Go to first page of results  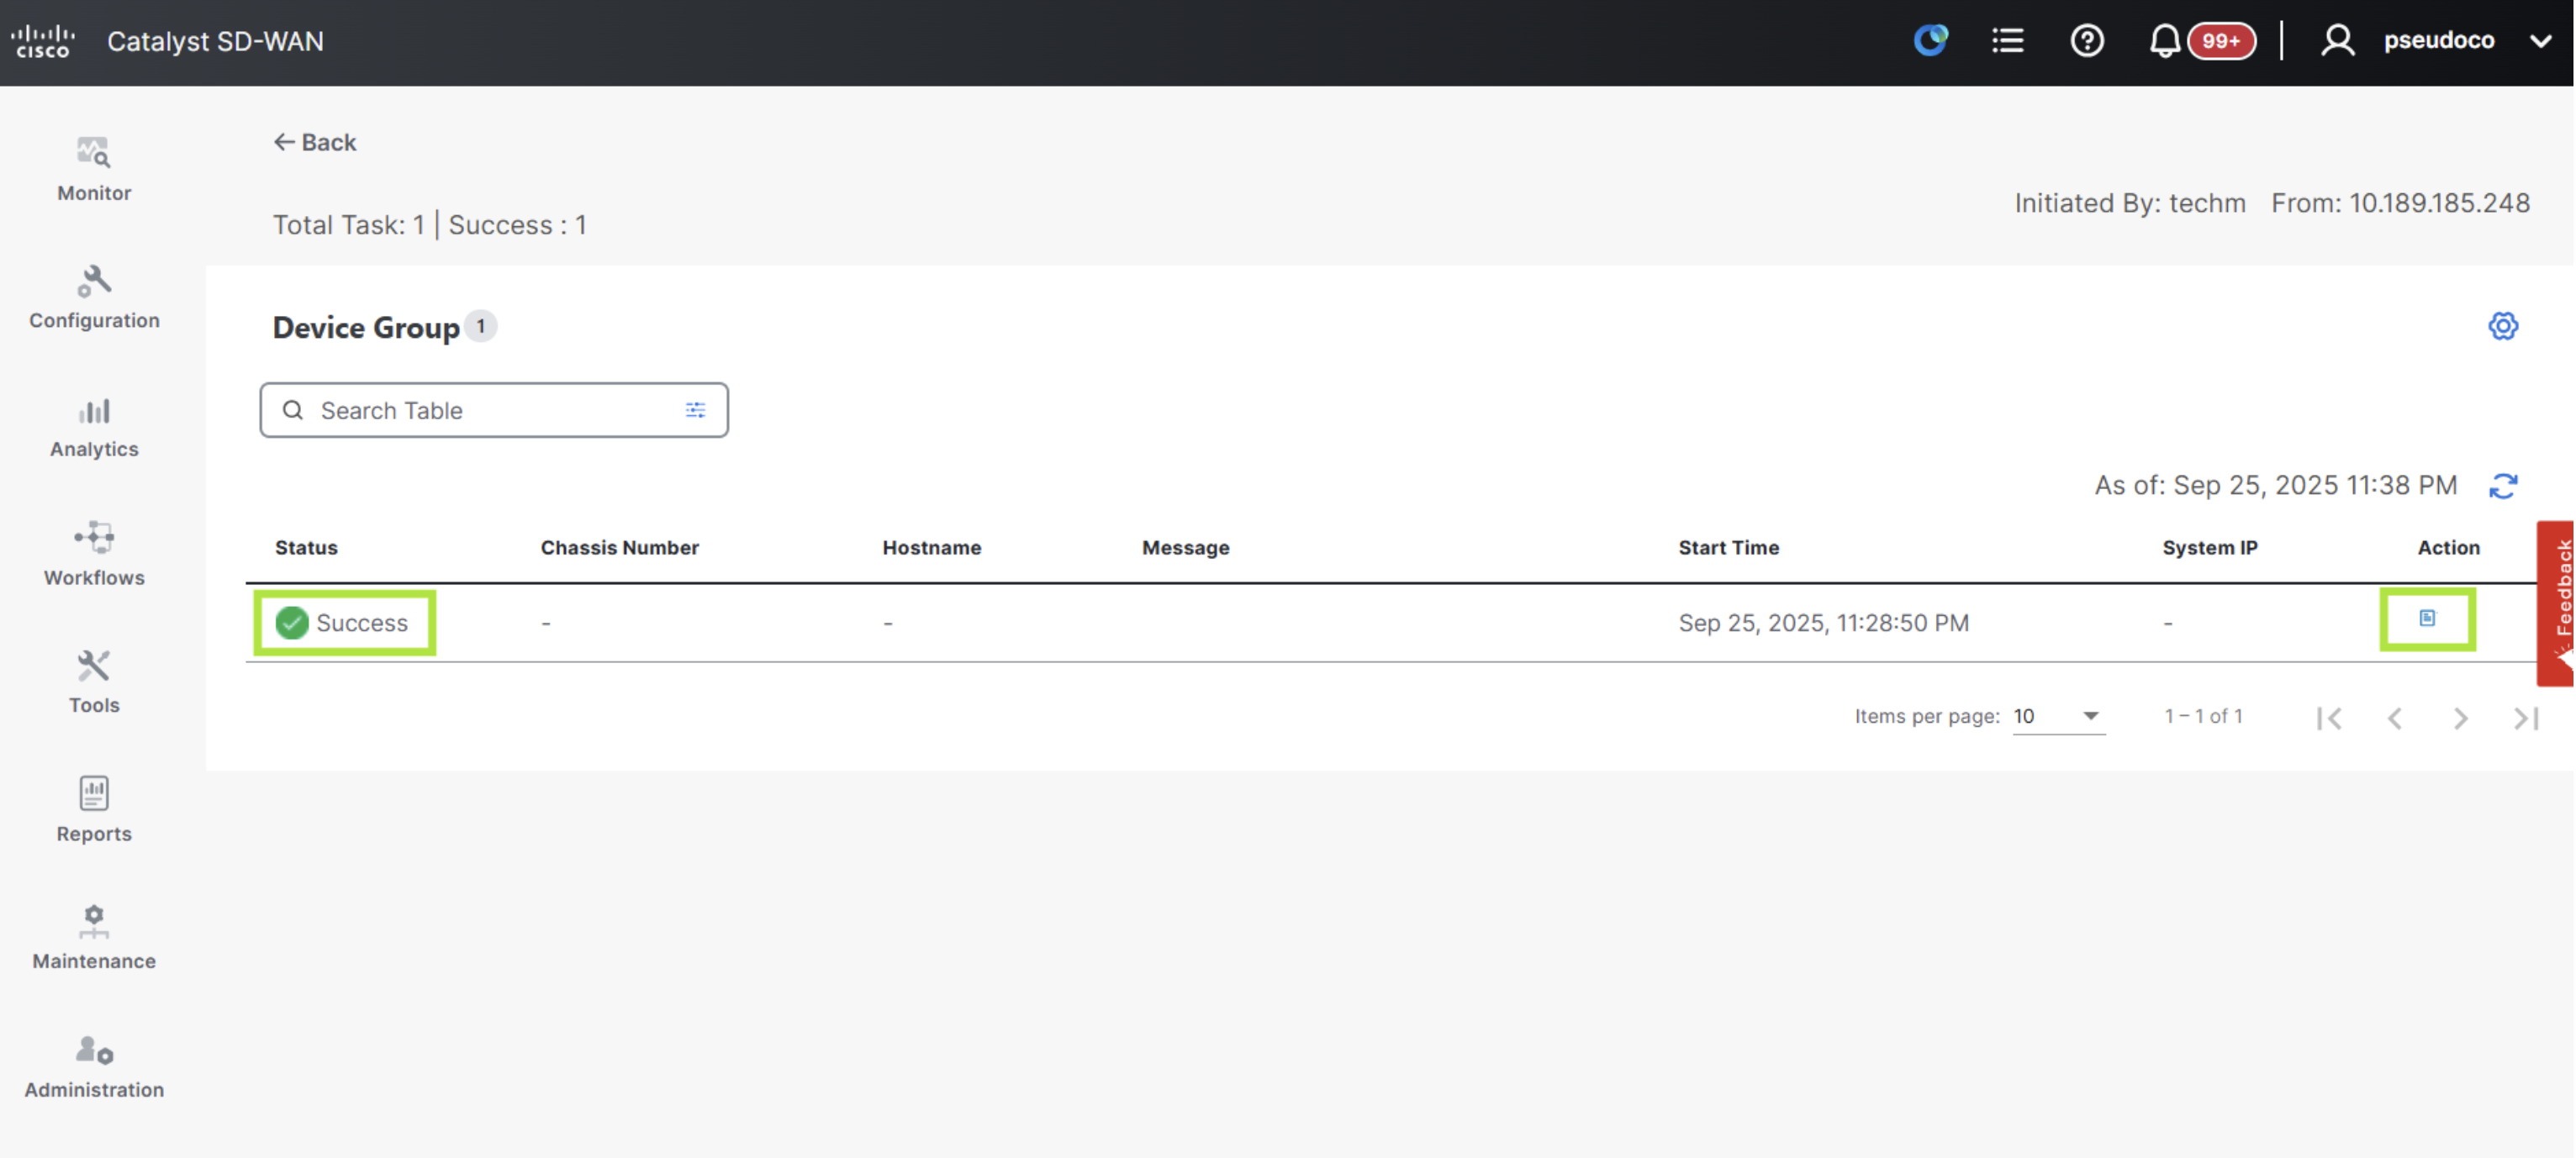pyautogui.click(x=2328, y=718)
